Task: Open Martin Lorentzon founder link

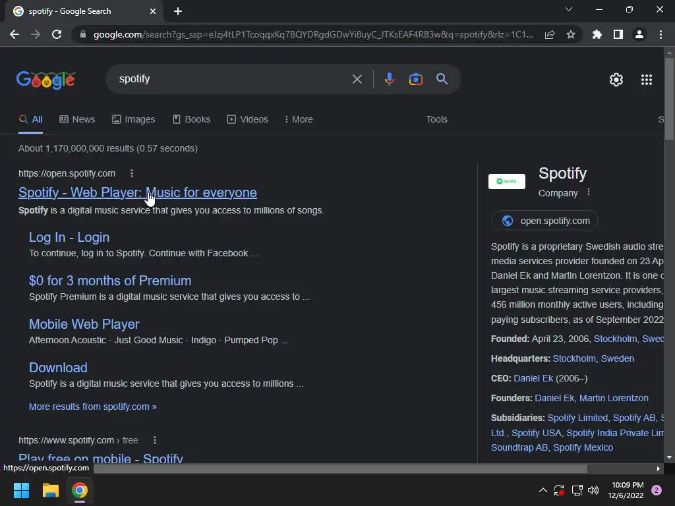Action: tap(614, 398)
